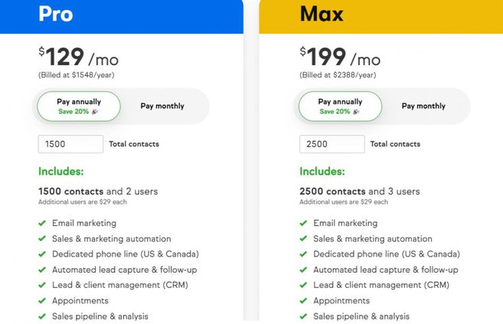Select Pay annually in the Max plan
Image resolution: width=503 pixels, height=324 pixels.
(340, 106)
